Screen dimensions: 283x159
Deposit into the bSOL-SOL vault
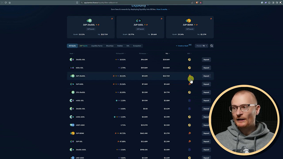coord(206,68)
